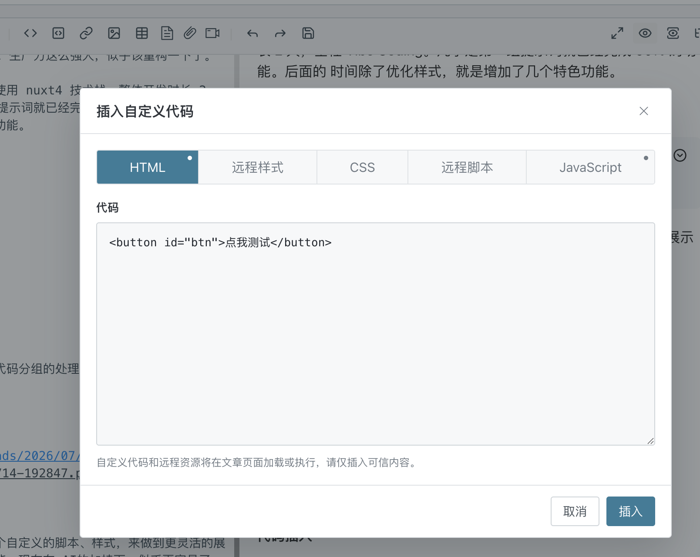Click the focus-frame eye icon in toolbar
The height and width of the screenshot is (557, 700).
click(673, 33)
